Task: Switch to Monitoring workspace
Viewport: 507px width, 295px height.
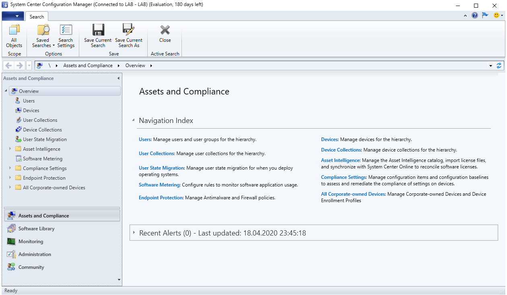Action: [62, 242]
